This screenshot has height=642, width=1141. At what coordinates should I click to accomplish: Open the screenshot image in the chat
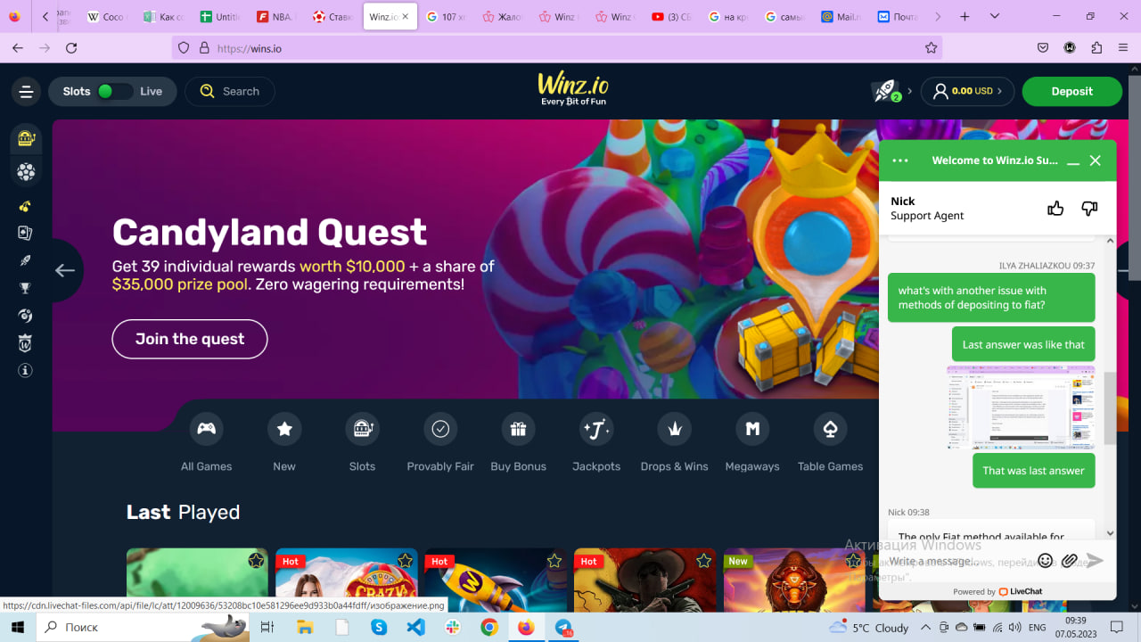pos(1021,407)
